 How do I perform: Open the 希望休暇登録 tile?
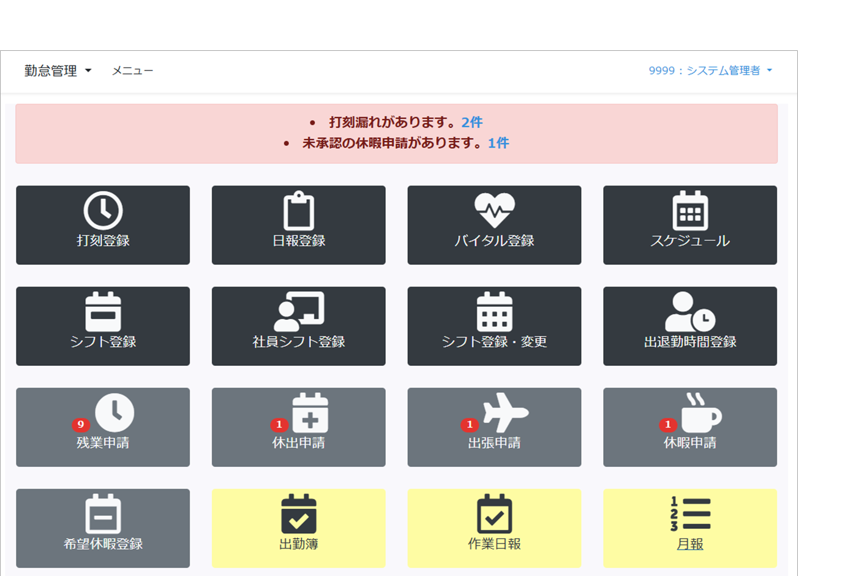pos(103,528)
